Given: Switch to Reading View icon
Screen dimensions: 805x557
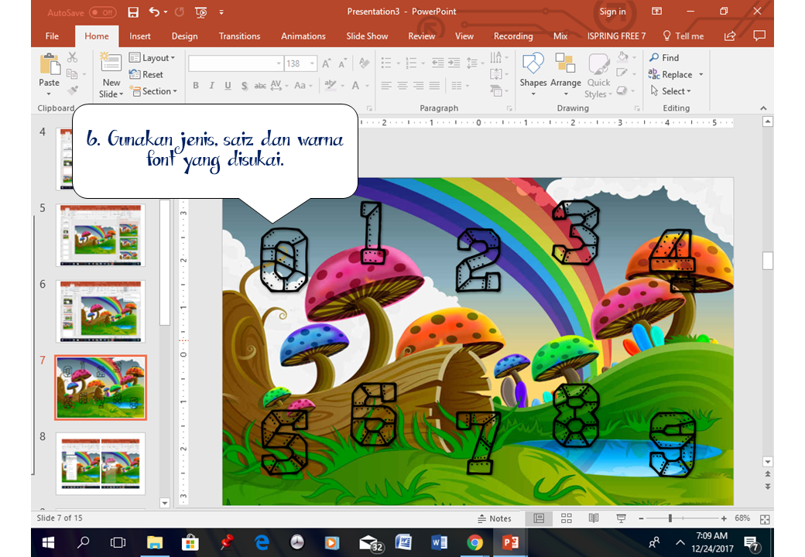Looking at the screenshot, I should point(594,518).
